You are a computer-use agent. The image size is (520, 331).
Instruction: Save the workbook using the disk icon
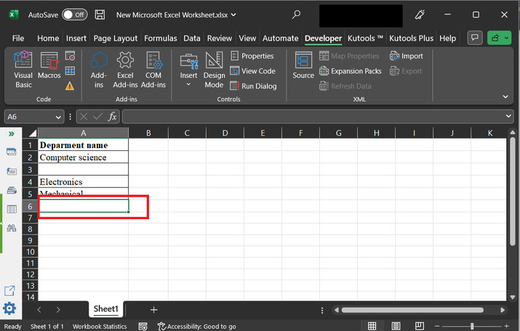[x=100, y=15]
